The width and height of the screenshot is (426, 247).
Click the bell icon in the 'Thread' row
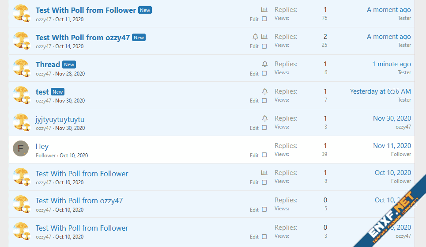(264, 64)
